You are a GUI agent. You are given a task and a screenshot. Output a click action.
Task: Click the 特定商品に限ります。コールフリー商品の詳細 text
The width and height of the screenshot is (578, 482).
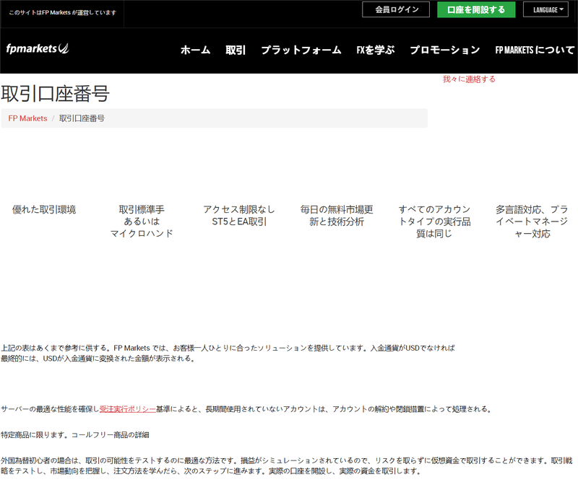[75, 435]
